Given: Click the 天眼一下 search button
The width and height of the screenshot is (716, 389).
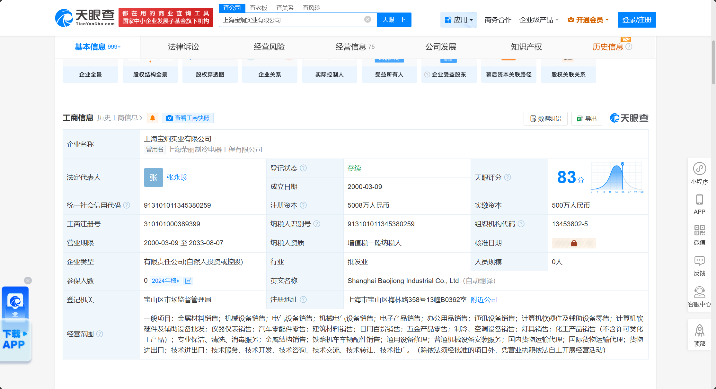Looking at the screenshot, I should point(394,20).
